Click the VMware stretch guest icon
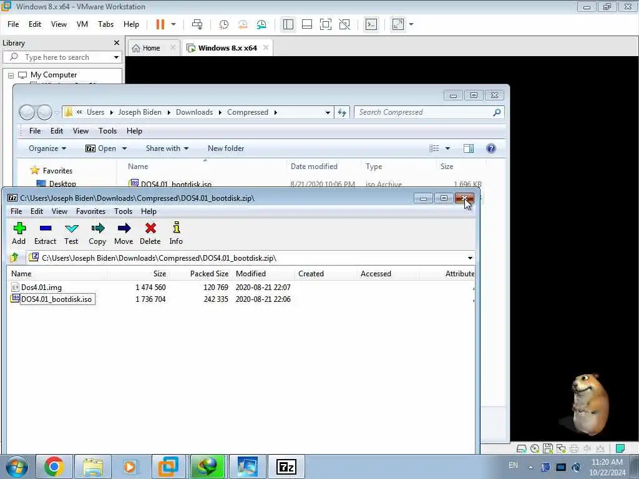Screen dimensions: 639x479 pos(398,24)
